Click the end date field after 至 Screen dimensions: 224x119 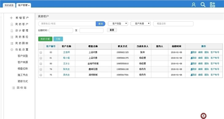[91, 30]
